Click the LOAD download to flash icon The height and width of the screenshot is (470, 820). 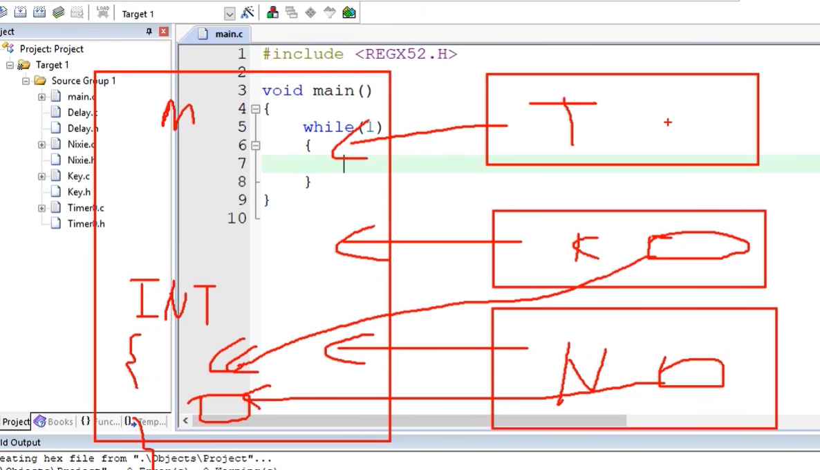pyautogui.click(x=103, y=12)
